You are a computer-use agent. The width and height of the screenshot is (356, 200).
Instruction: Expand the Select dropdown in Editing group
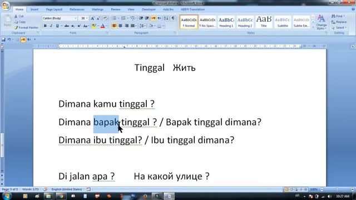(339, 28)
